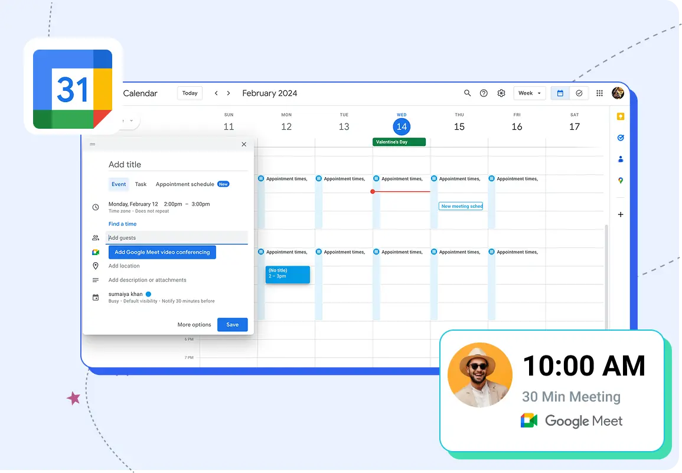682x473 pixels.
Task: Click the calendar icon beside sumaiya khan
Action: click(96, 298)
